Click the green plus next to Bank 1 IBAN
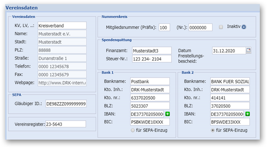The width and height of the screenshot is (268, 149). click(168, 114)
